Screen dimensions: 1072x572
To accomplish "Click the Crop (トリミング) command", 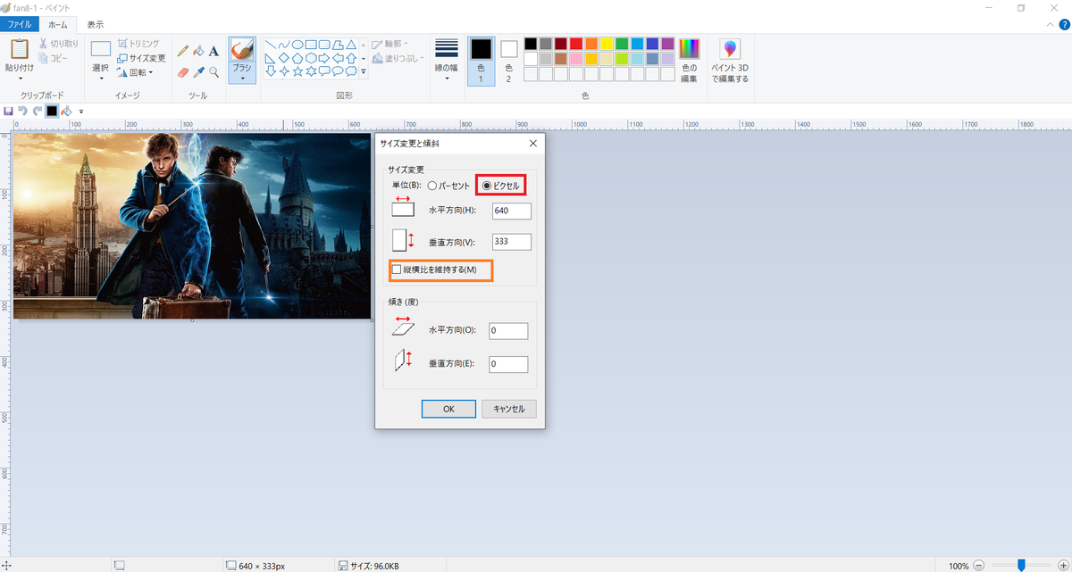I will (138, 44).
